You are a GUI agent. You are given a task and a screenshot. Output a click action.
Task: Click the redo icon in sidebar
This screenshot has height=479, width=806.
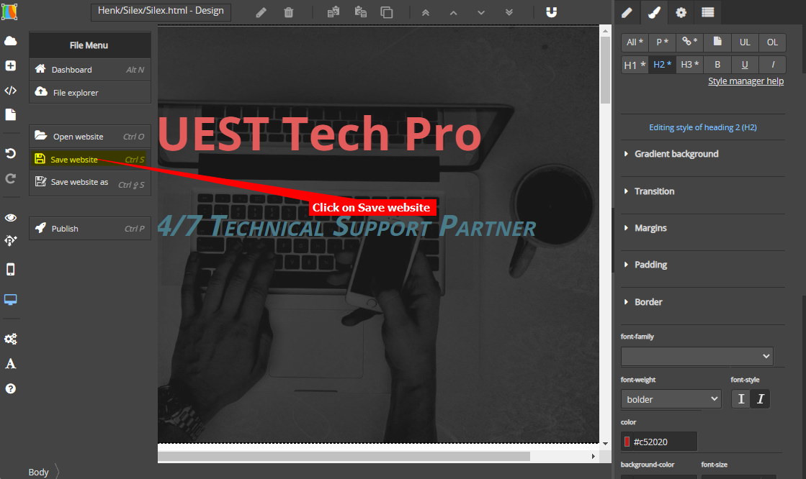click(10, 178)
